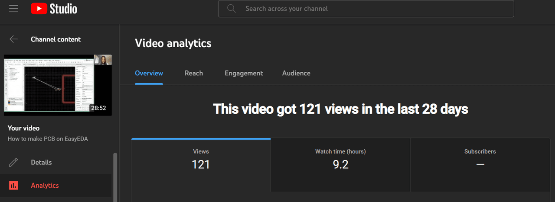Click the pencil Details icon
The width and height of the screenshot is (555, 202).
pos(14,163)
